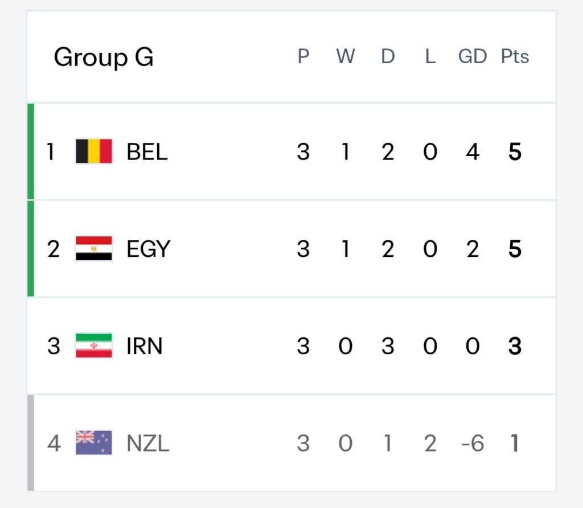Viewport: 583px width, 508px height.
Task: Click the Pts column header
Action: click(515, 56)
